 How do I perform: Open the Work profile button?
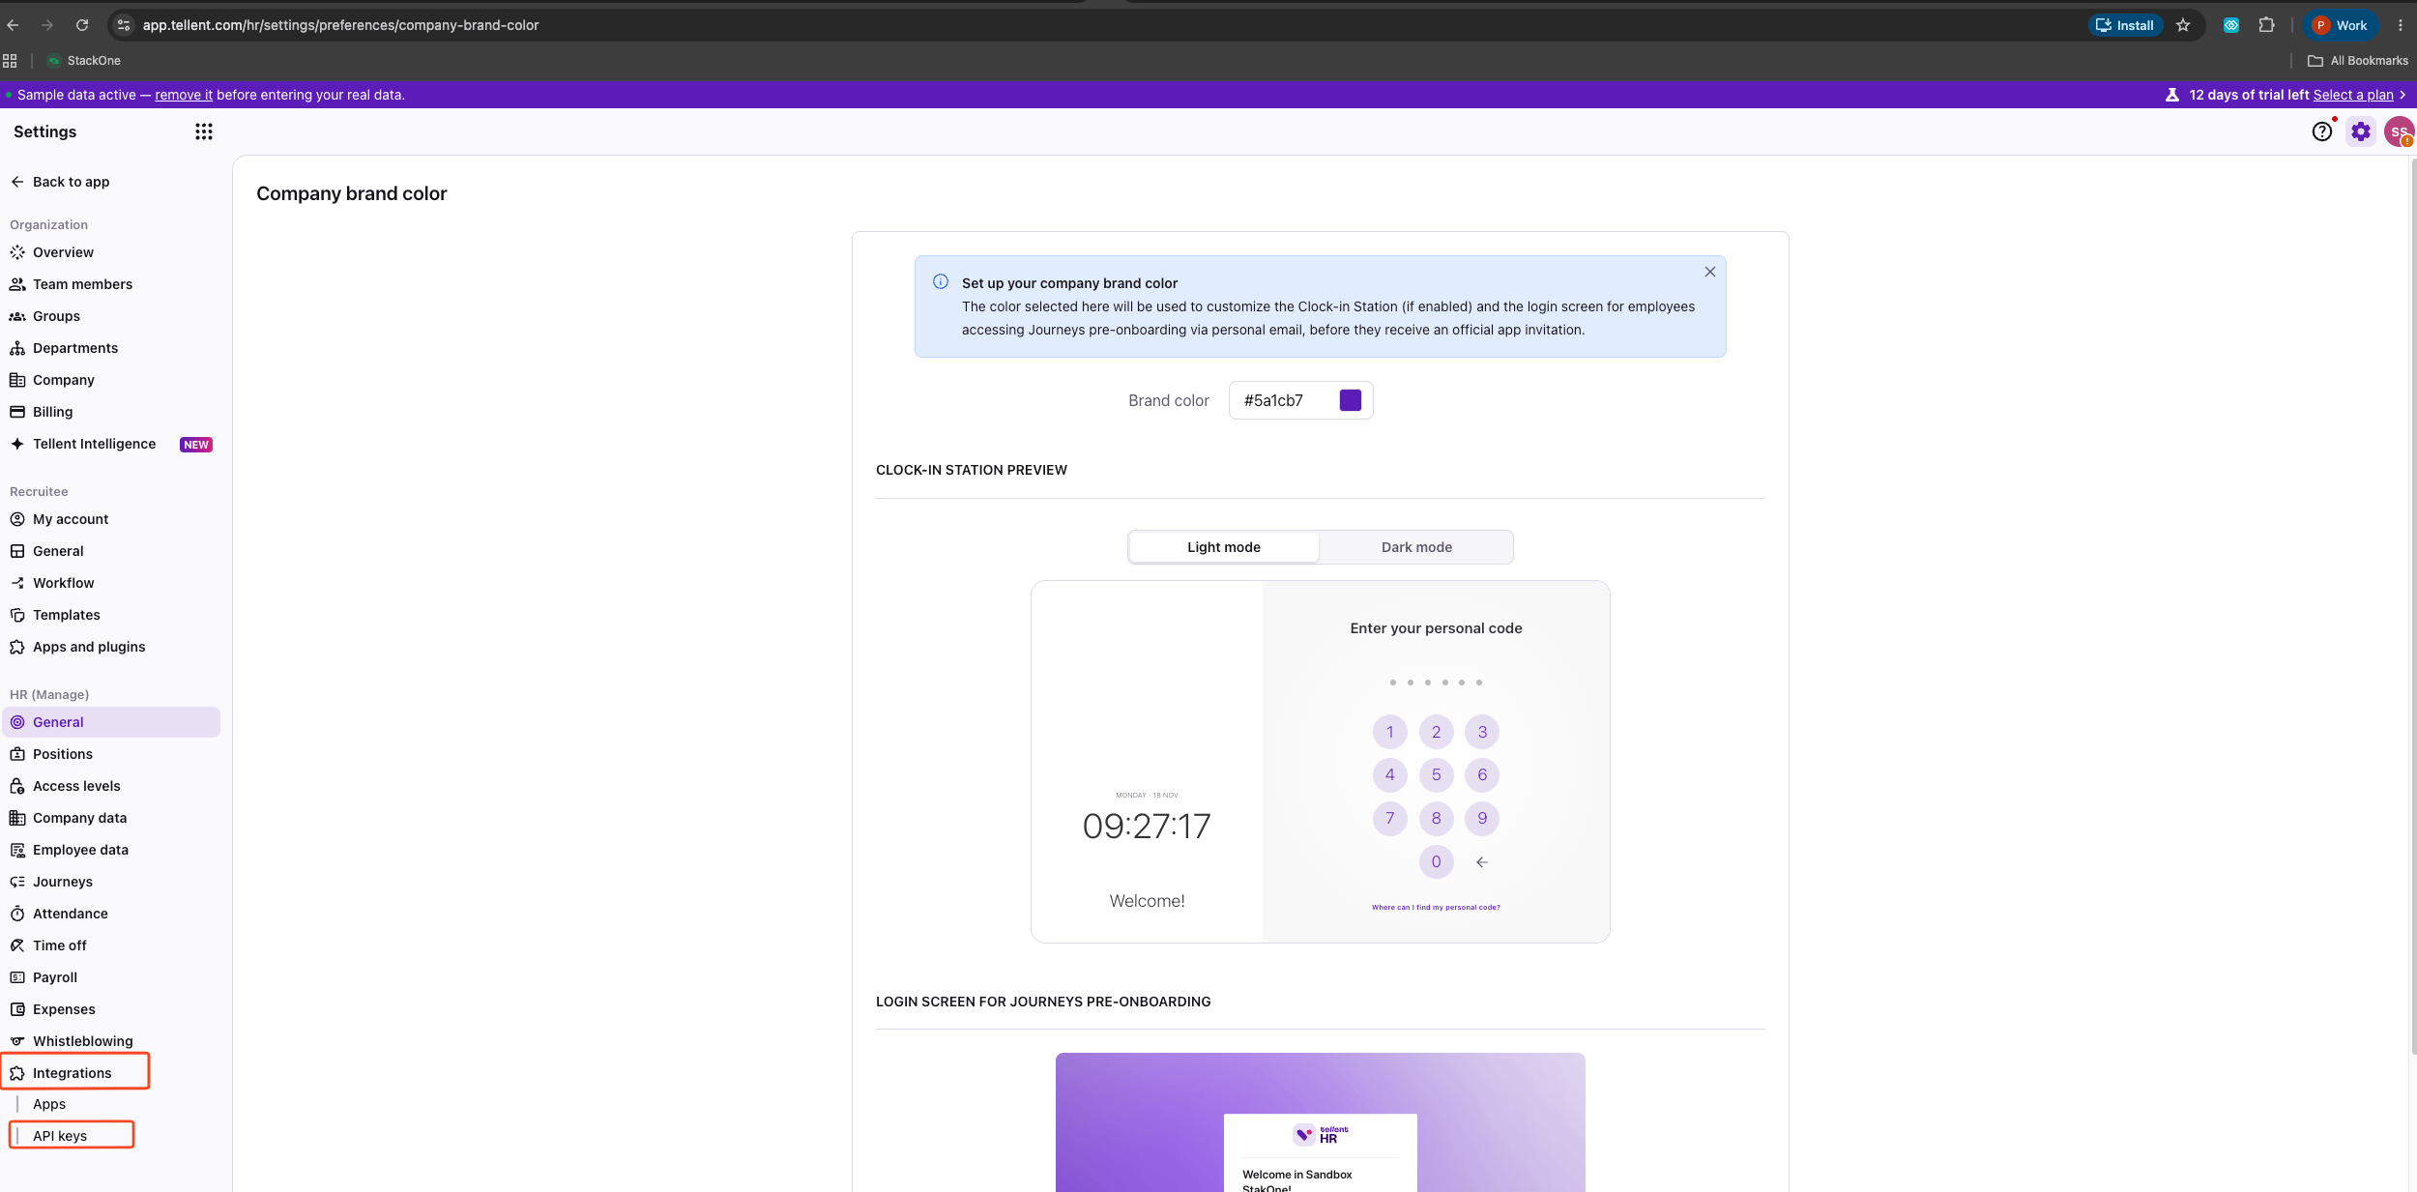coord(2341,25)
